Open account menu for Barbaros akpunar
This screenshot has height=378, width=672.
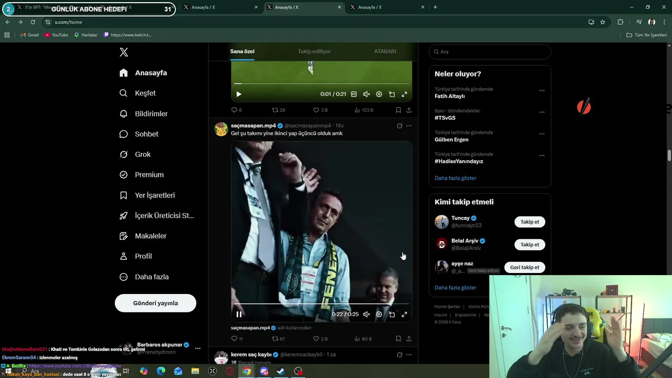tap(198, 348)
